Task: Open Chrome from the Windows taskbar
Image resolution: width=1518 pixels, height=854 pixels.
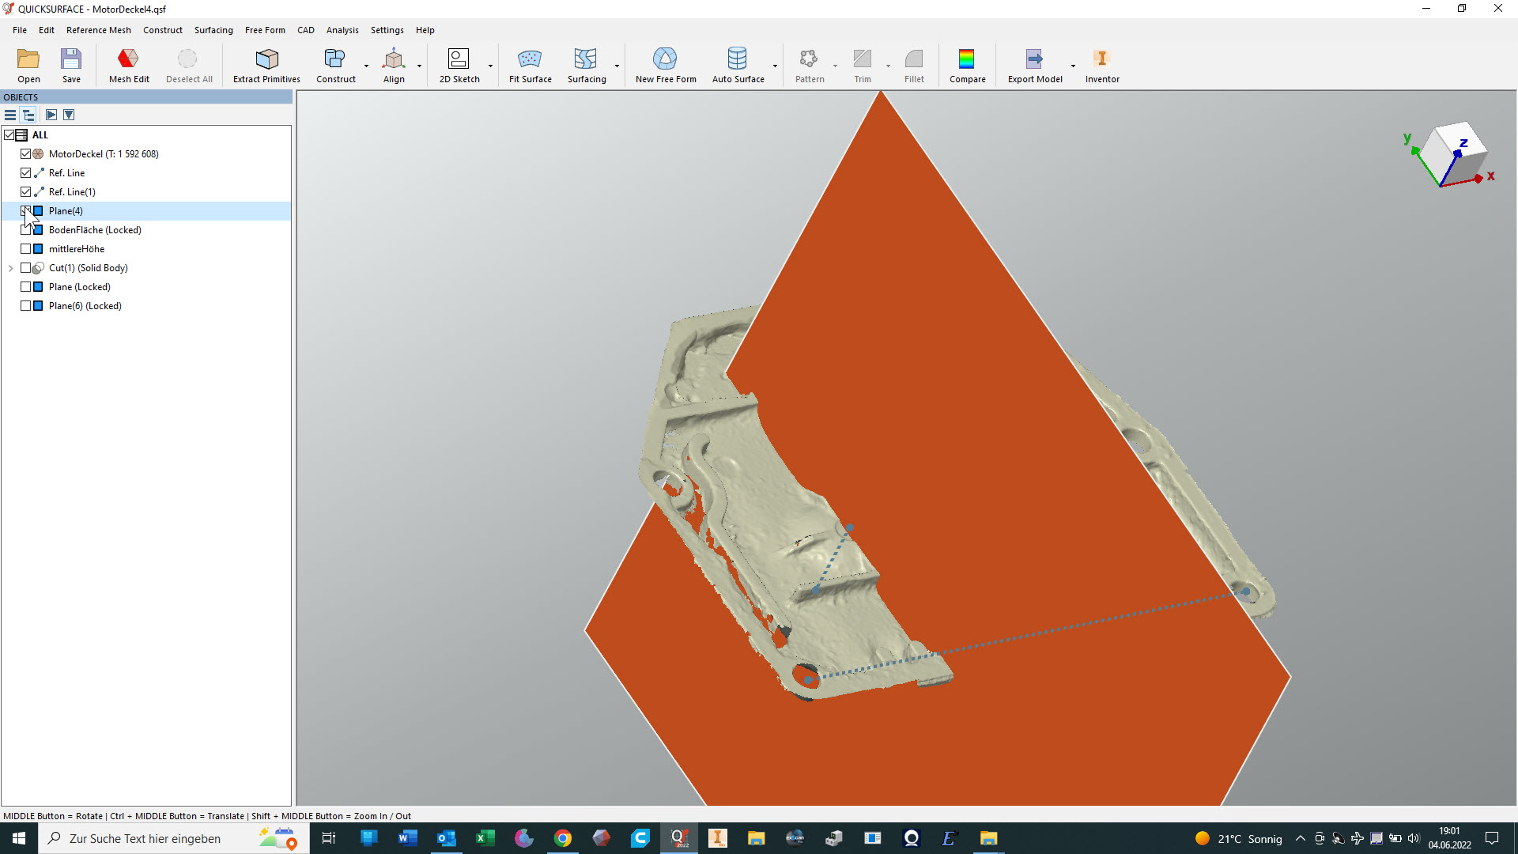Action: click(x=562, y=838)
